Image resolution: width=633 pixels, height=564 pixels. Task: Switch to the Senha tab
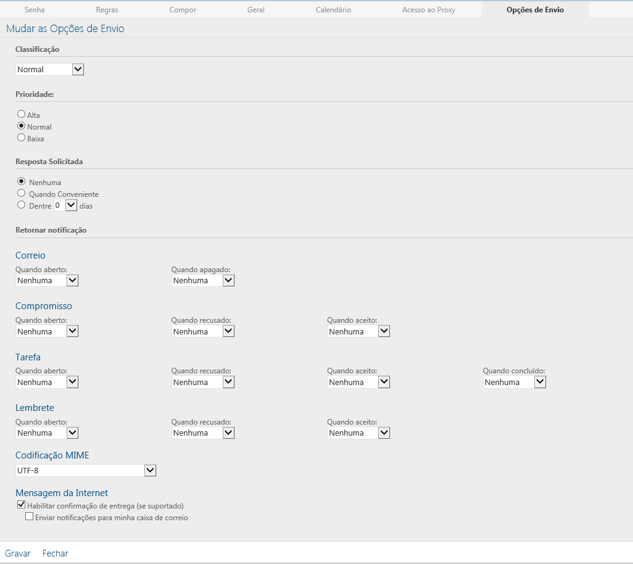(x=35, y=10)
